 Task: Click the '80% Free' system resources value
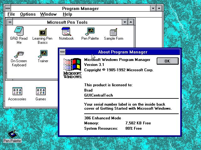point(133,128)
